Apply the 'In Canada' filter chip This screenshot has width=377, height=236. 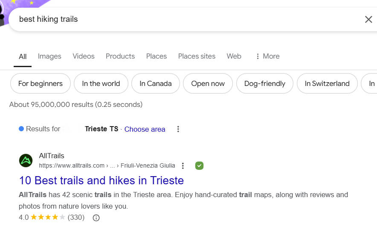coord(156,83)
